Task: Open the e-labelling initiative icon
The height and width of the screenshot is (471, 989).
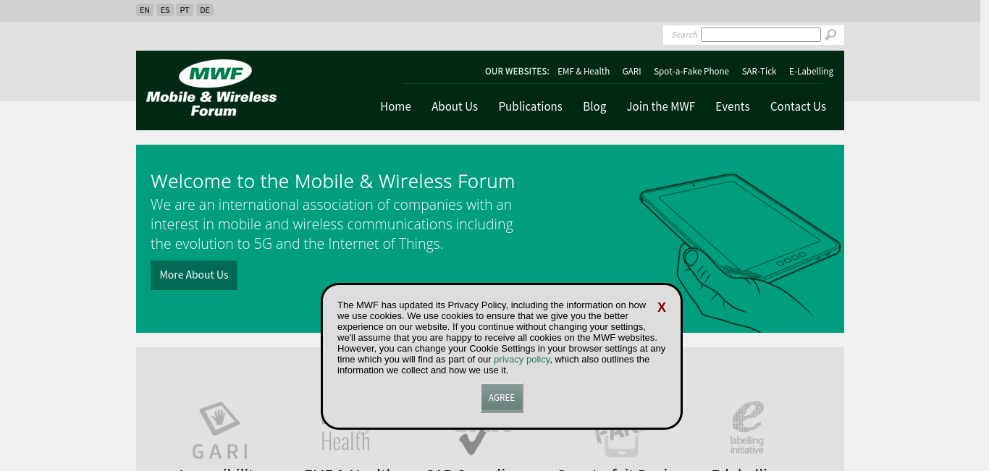Action: pyautogui.click(x=747, y=428)
